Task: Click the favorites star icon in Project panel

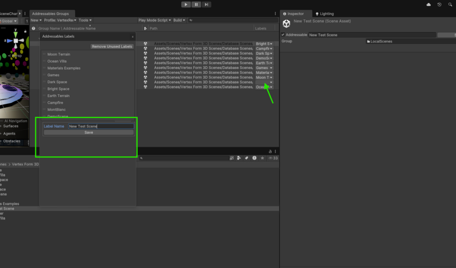Action: pyautogui.click(x=262, y=158)
